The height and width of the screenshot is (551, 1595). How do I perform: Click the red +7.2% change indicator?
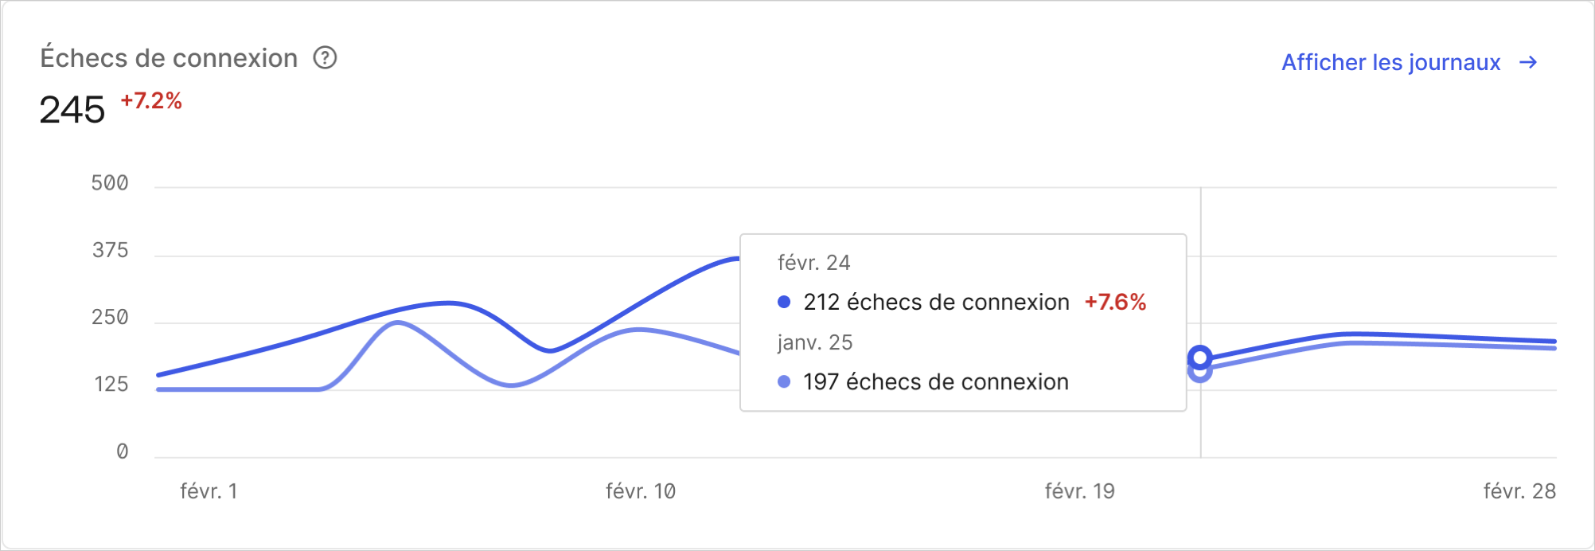pos(150,101)
